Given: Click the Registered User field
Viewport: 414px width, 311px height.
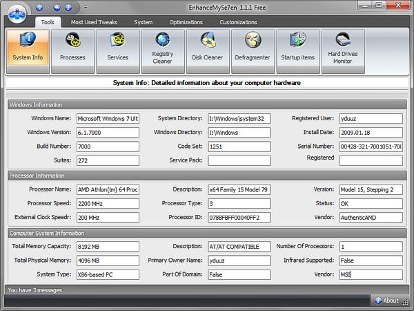Looking at the screenshot, I should pyautogui.click(x=371, y=118).
